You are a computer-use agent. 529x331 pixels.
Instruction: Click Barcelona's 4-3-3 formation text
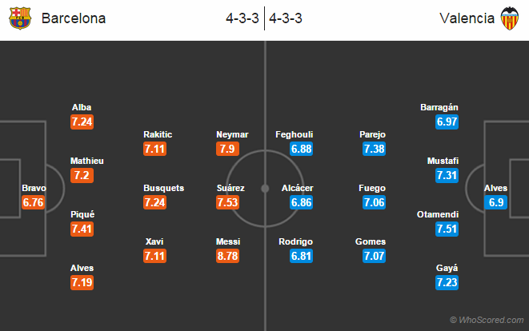pos(242,18)
